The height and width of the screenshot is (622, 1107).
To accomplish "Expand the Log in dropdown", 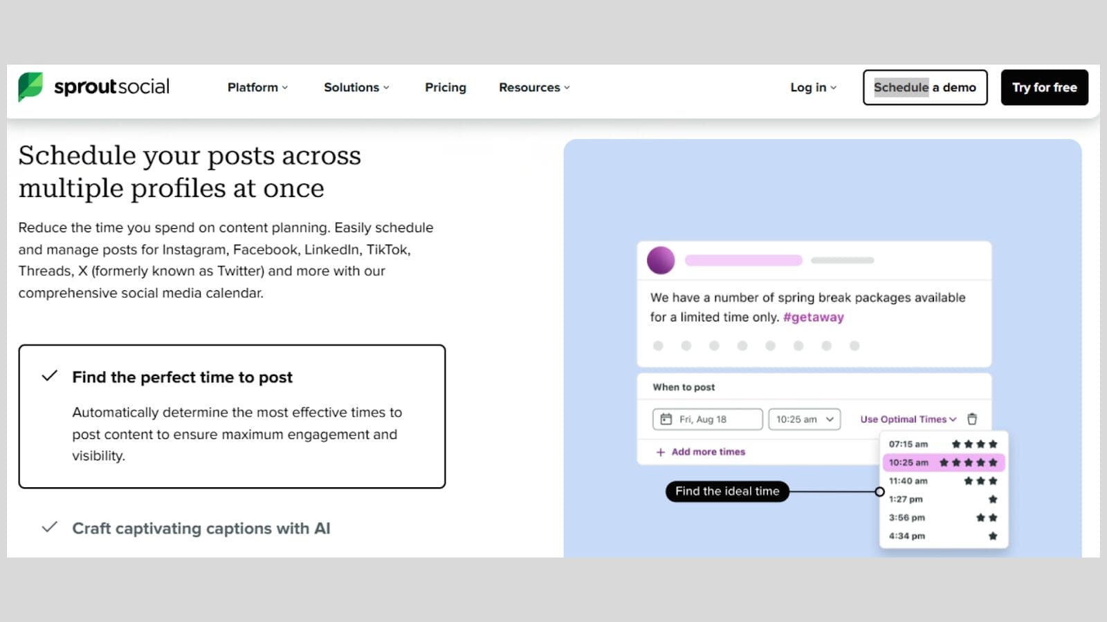I will point(814,87).
